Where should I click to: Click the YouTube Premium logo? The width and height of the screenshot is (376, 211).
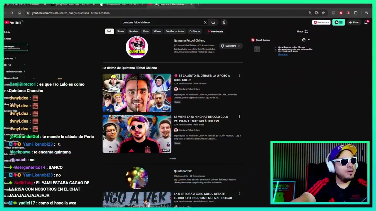[13, 22]
